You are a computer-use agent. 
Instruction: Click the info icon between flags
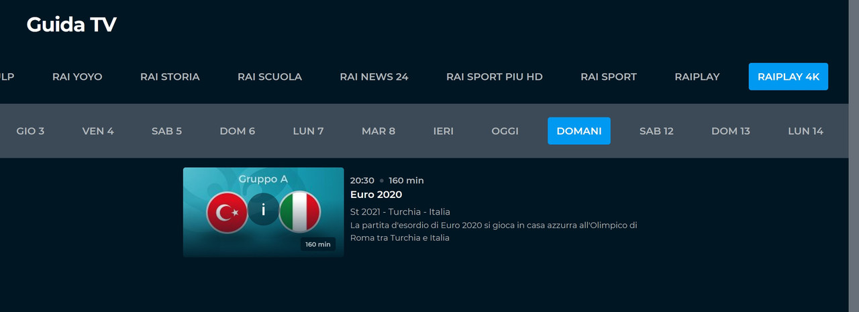[x=263, y=210]
